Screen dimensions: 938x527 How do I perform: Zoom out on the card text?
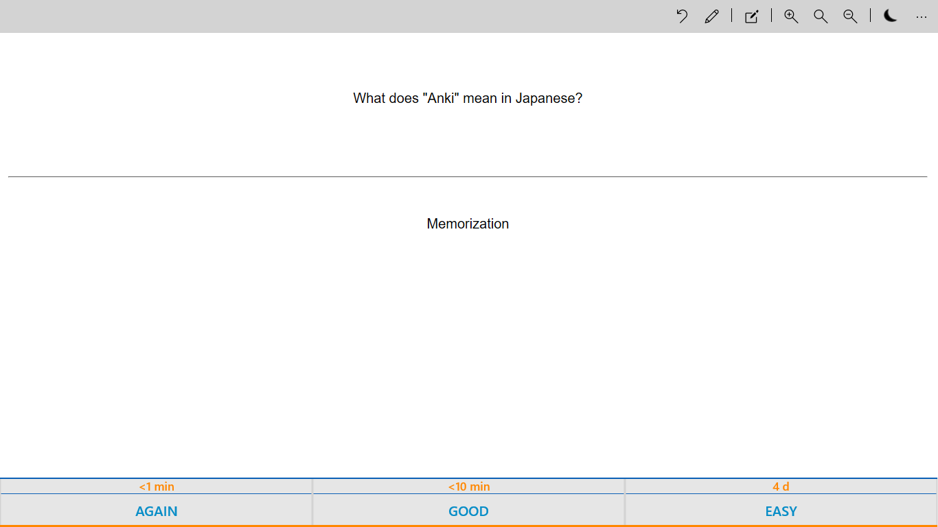pos(850,16)
